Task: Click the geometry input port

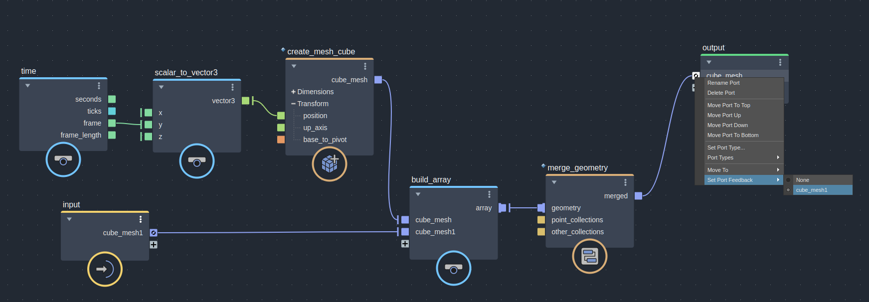Action: [x=541, y=208]
